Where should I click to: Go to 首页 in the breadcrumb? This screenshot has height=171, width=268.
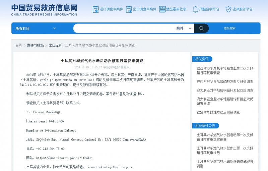pos(18,45)
